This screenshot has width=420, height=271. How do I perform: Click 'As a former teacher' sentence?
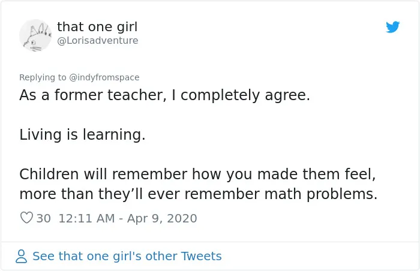pos(165,95)
